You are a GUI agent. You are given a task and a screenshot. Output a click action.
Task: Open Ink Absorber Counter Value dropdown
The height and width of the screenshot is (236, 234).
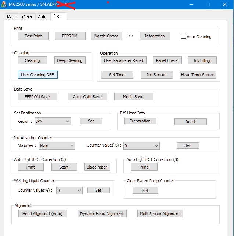[141, 145]
